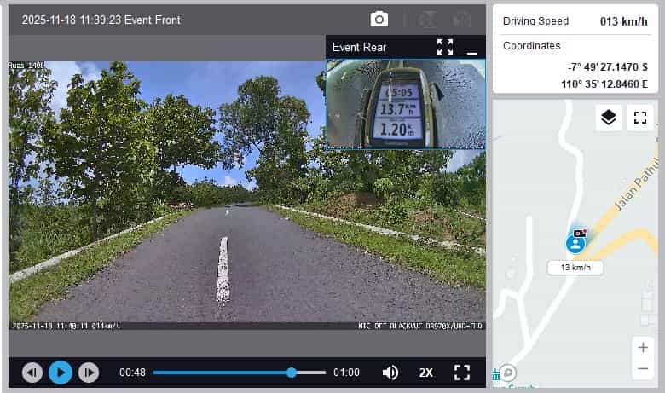Click the video progress slider handle
Image resolution: width=665 pixels, height=393 pixels.
click(x=292, y=373)
